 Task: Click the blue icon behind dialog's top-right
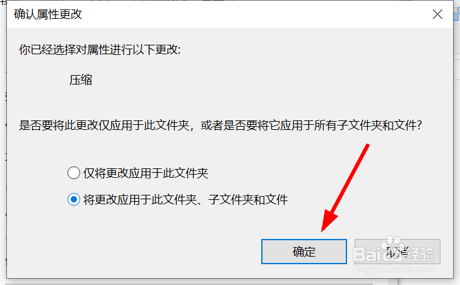456,13
